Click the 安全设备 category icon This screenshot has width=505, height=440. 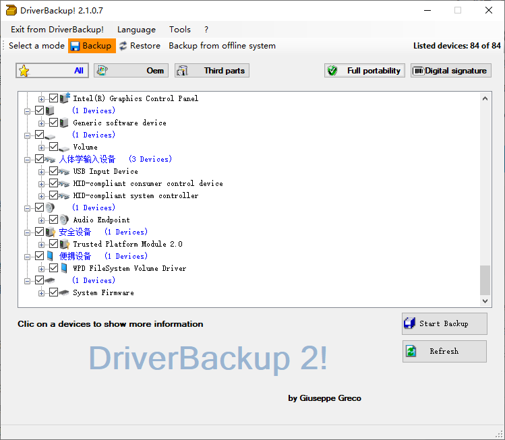coord(51,232)
